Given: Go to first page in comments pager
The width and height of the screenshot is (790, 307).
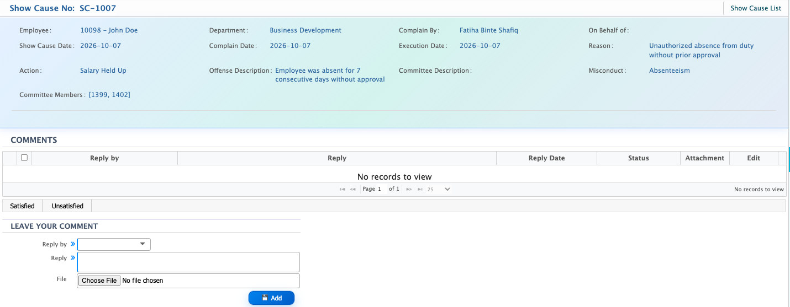Looking at the screenshot, I should (x=343, y=189).
